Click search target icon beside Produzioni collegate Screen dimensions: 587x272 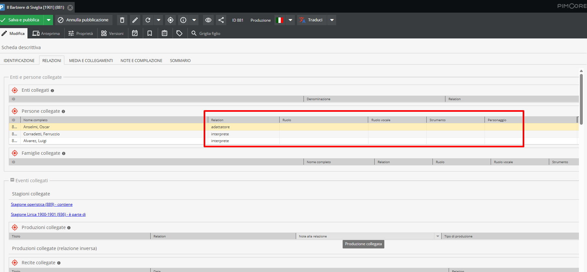[x=15, y=227]
